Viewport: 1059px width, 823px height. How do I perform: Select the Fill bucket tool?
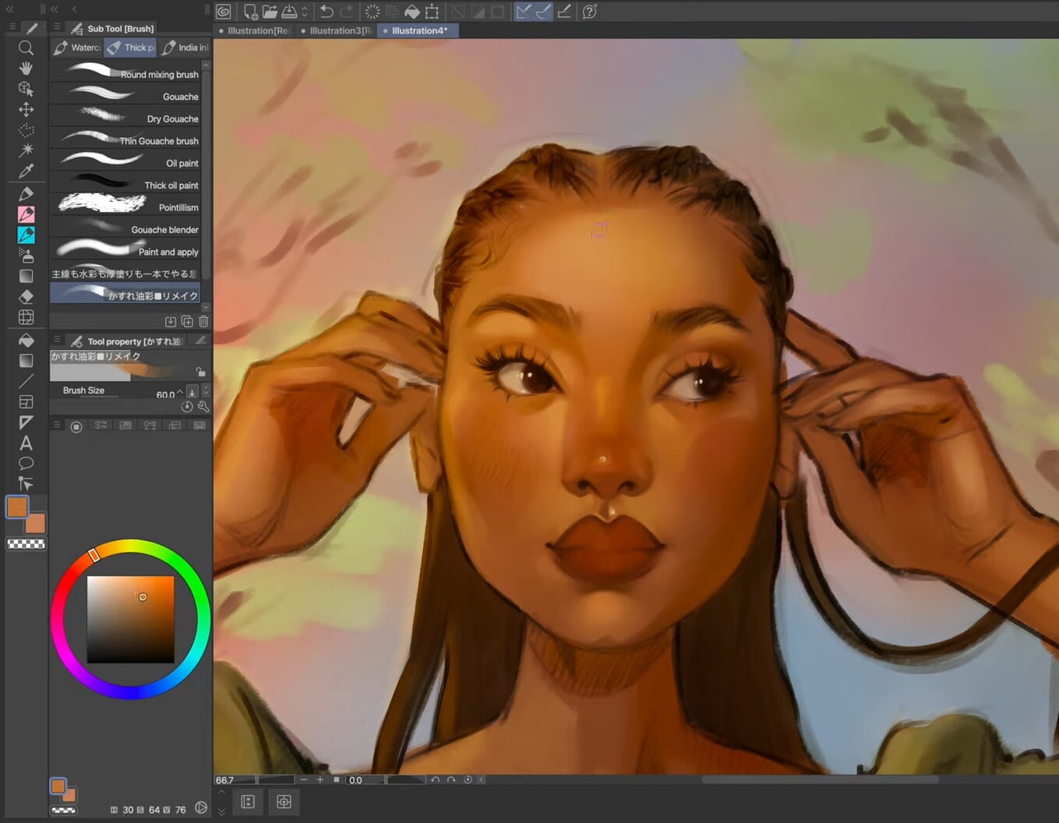click(x=26, y=339)
